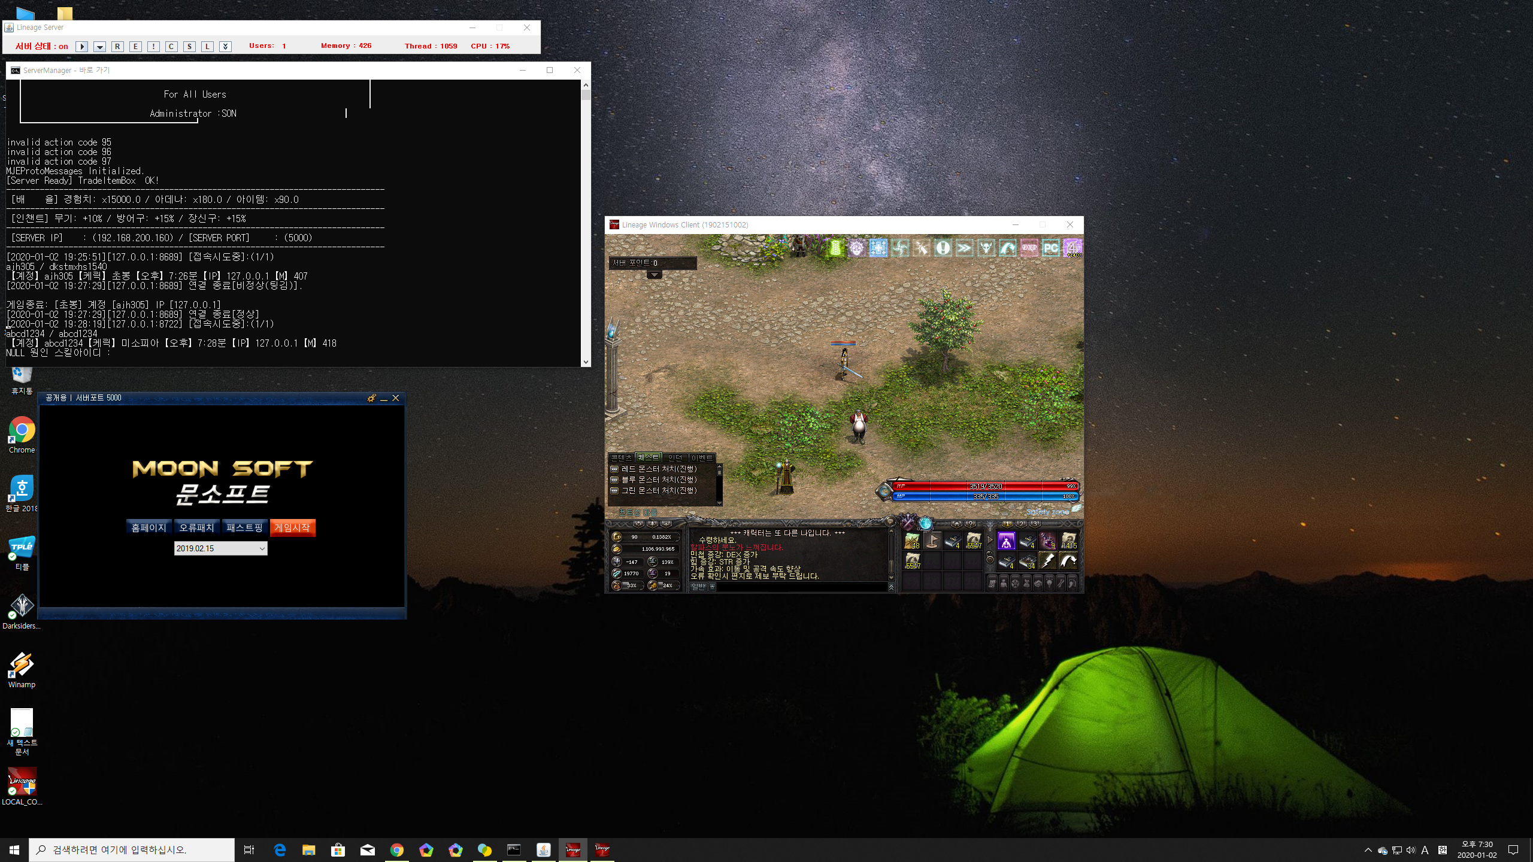Switch to the 이벤트 tab
The height and width of the screenshot is (862, 1533).
click(x=702, y=457)
